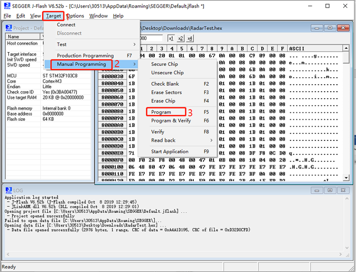This screenshot has width=356, height=272.
Task: Choose Unsecure Chip
Action: click(x=177, y=73)
